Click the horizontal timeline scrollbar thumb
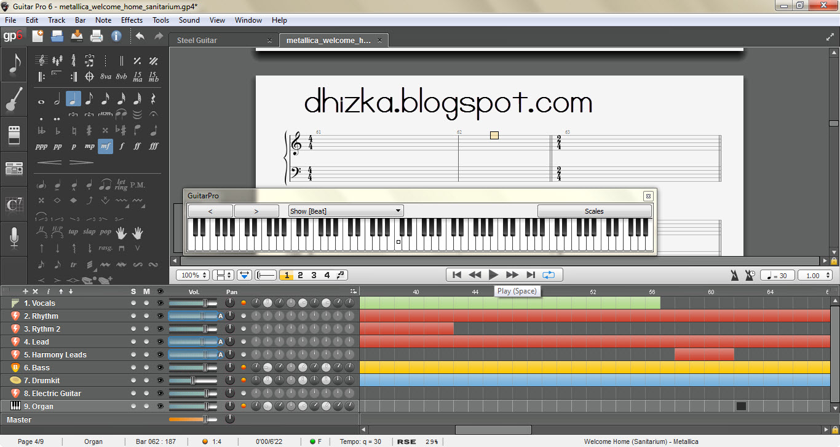The height and width of the screenshot is (447, 840). pos(493,430)
